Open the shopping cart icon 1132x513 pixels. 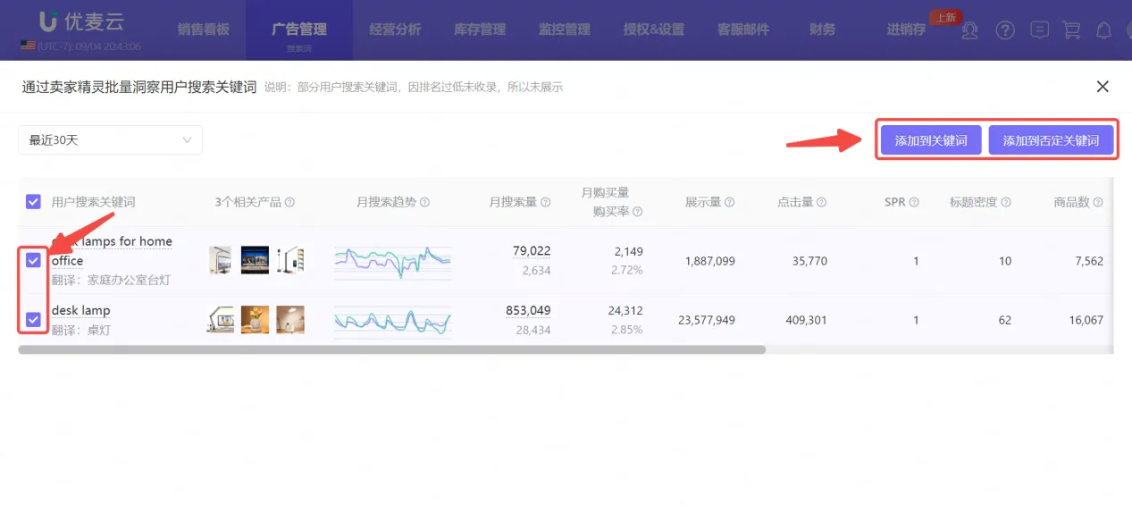pos(1071,30)
